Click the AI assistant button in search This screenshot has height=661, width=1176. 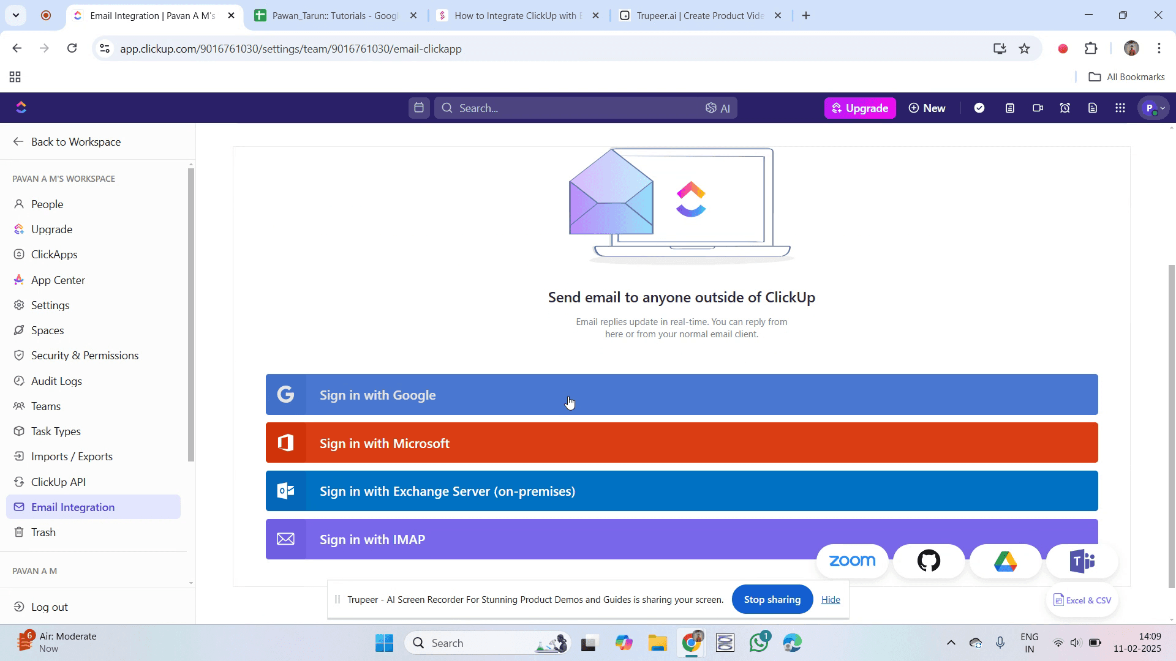[x=718, y=108]
